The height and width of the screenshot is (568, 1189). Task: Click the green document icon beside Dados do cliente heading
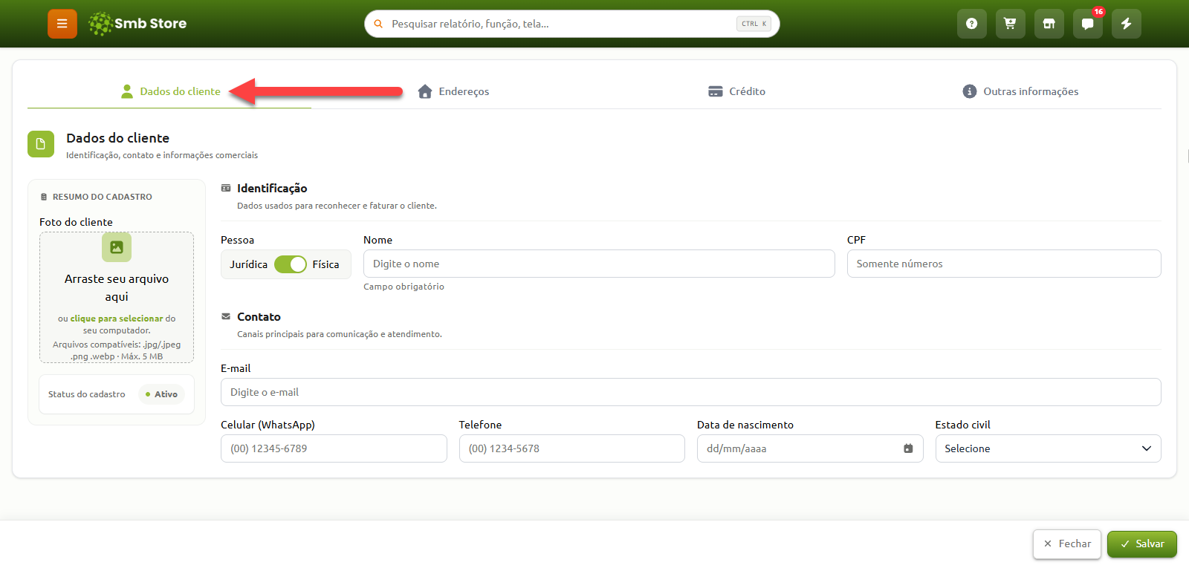[41, 144]
